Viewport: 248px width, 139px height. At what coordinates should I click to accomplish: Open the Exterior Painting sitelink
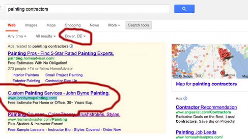(26, 81)
